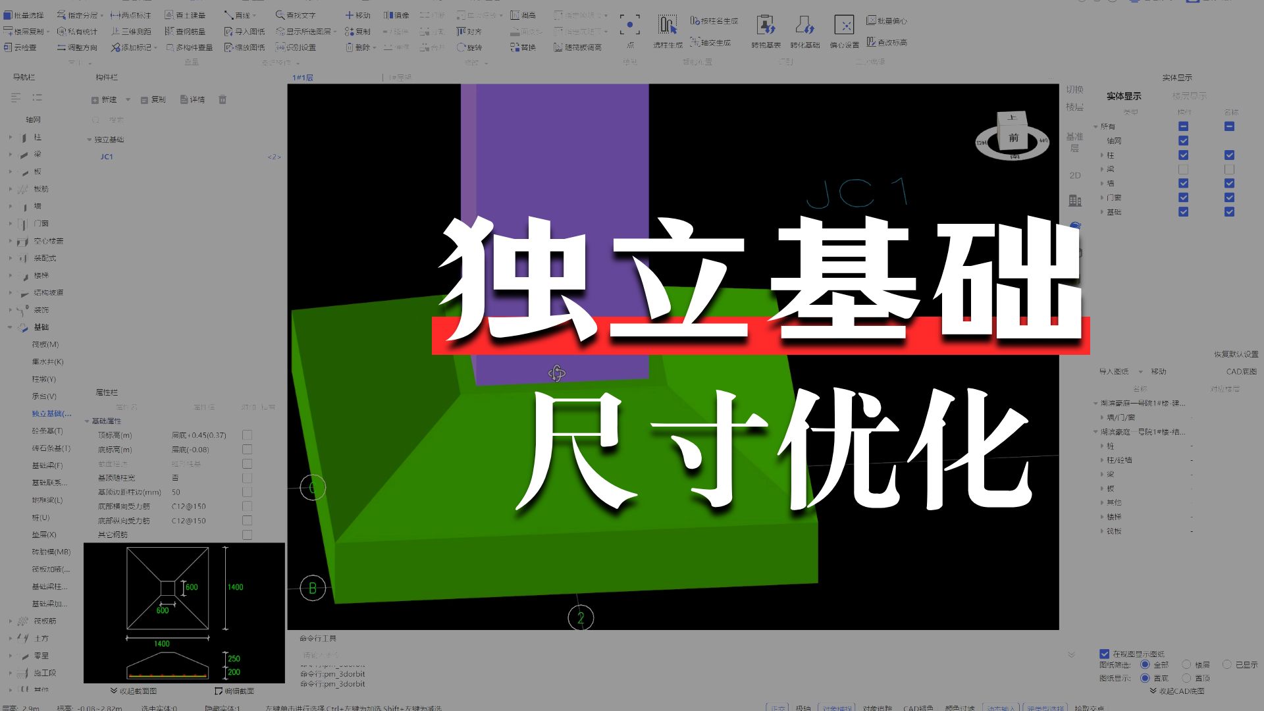Click the 云检查 cloud check tool
This screenshot has height=711, width=1264.
tap(20, 47)
